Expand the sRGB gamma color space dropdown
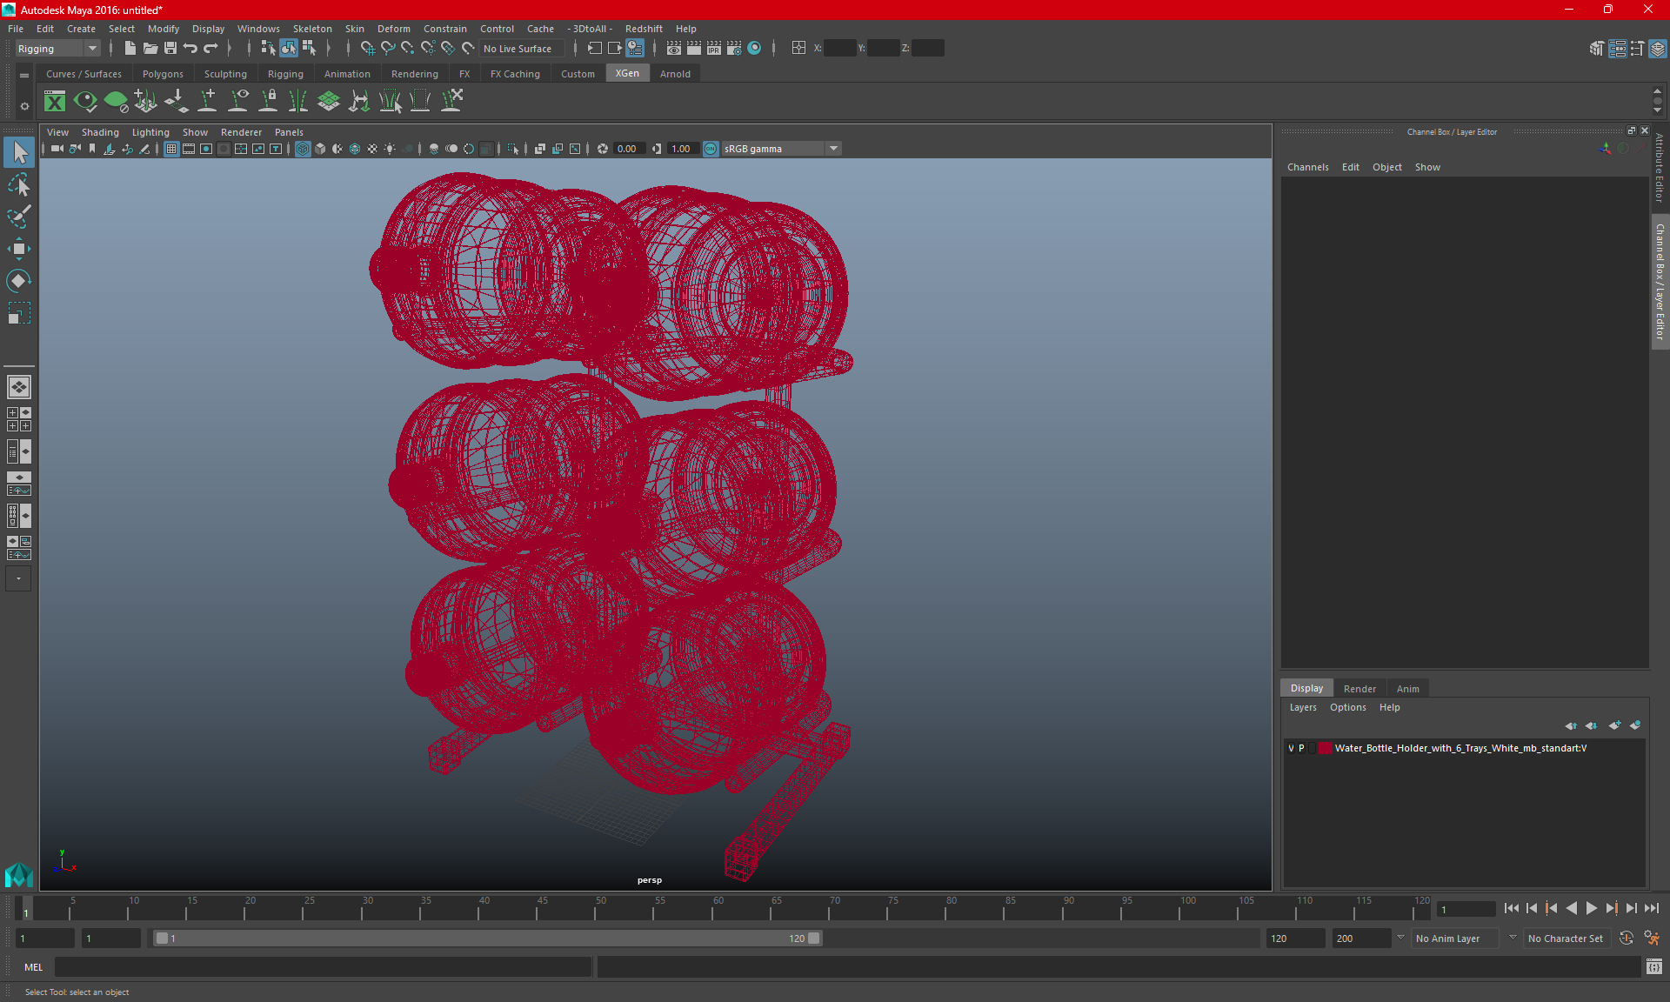Screen dimensions: 1670x1002 coord(833,149)
